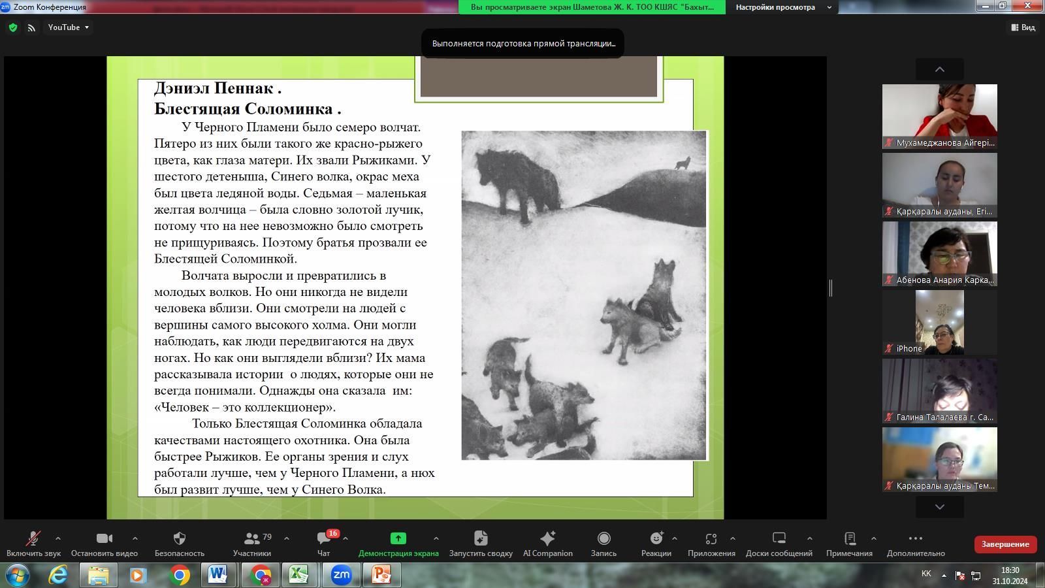The width and height of the screenshot is (1045, 588).
Task: Unmute microphone (Включить звук)
Action: (33, 538)
